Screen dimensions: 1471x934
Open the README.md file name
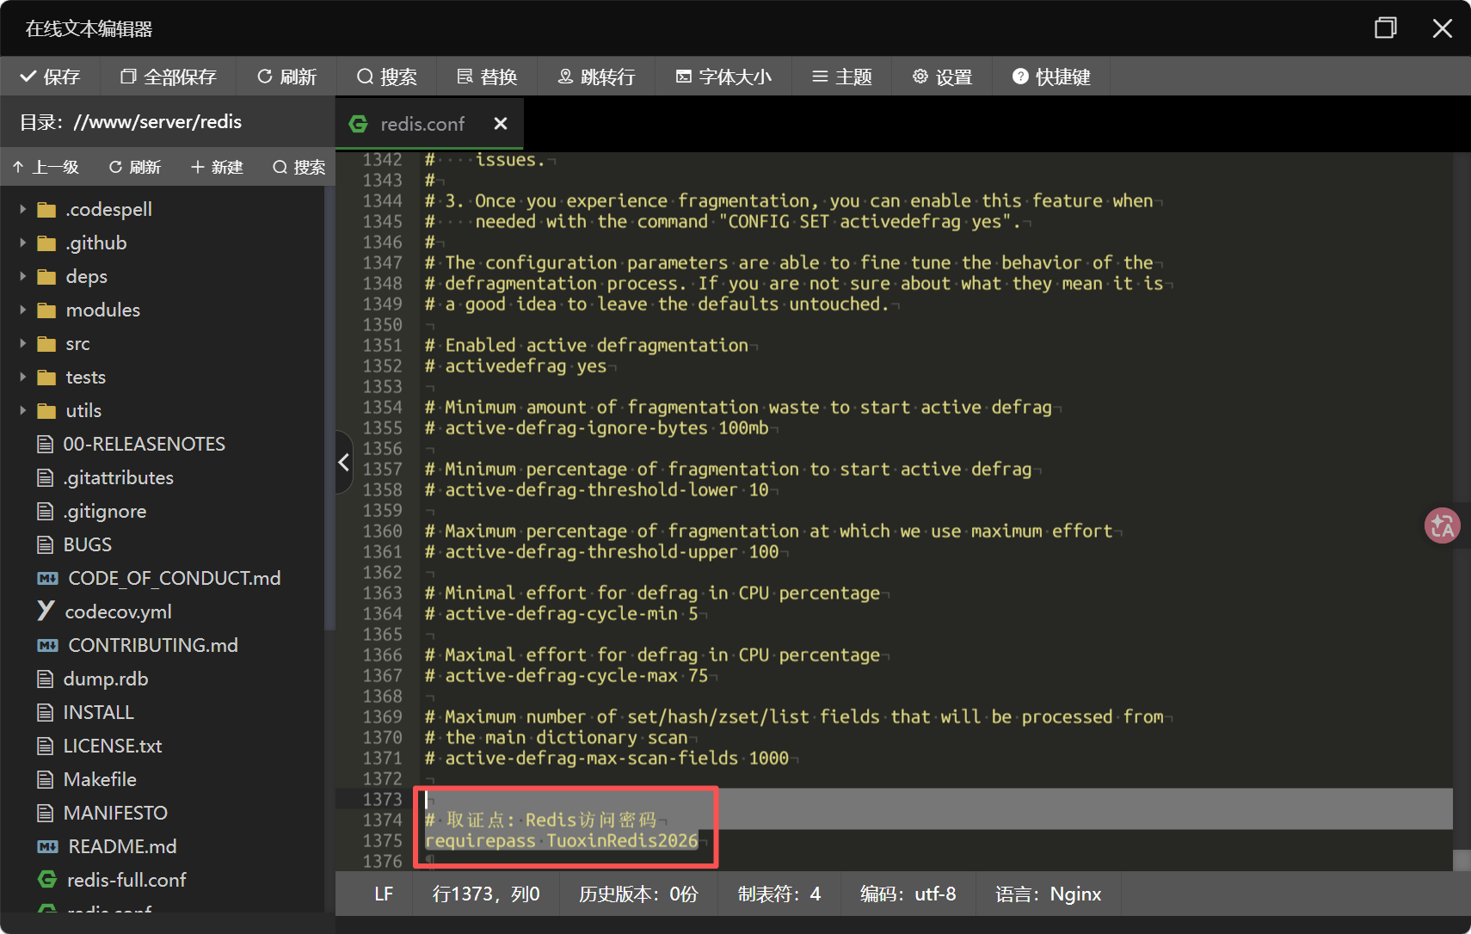tap(122, 846)
